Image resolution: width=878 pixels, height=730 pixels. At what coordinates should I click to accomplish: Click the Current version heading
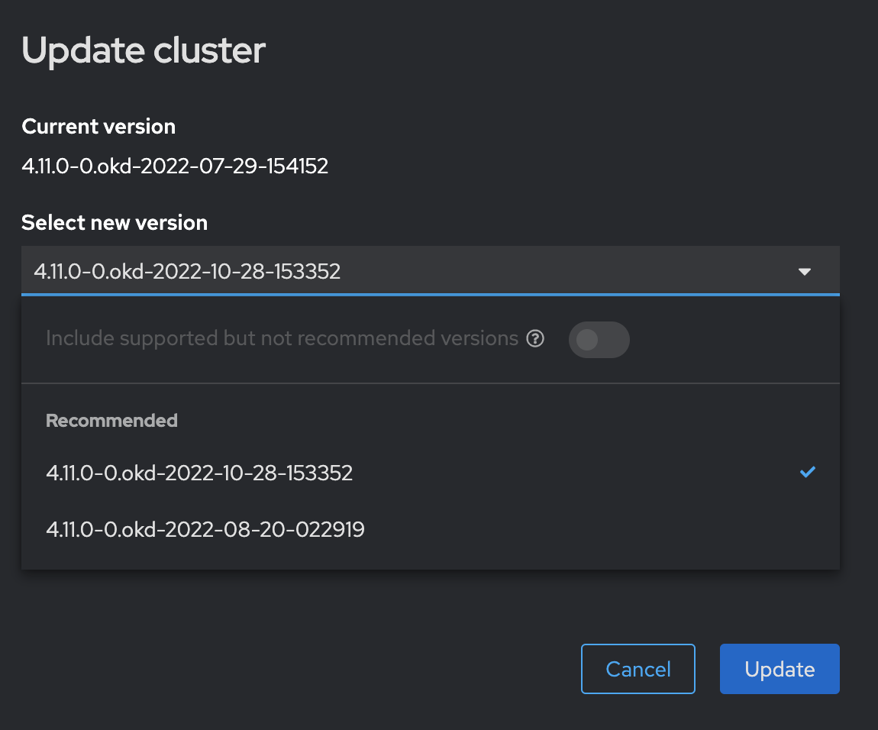pyautogui.click(x=98, y=127)
